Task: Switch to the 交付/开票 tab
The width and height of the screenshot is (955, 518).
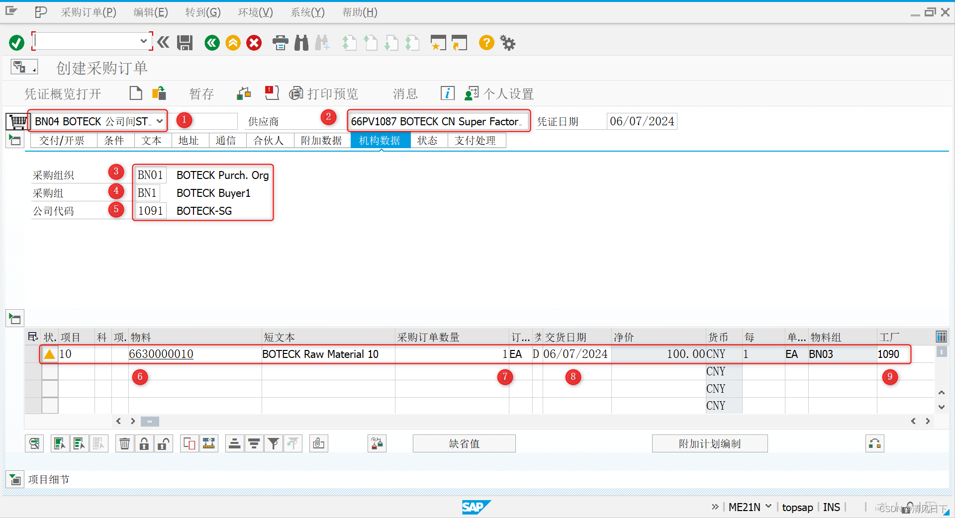Action: 62,141
